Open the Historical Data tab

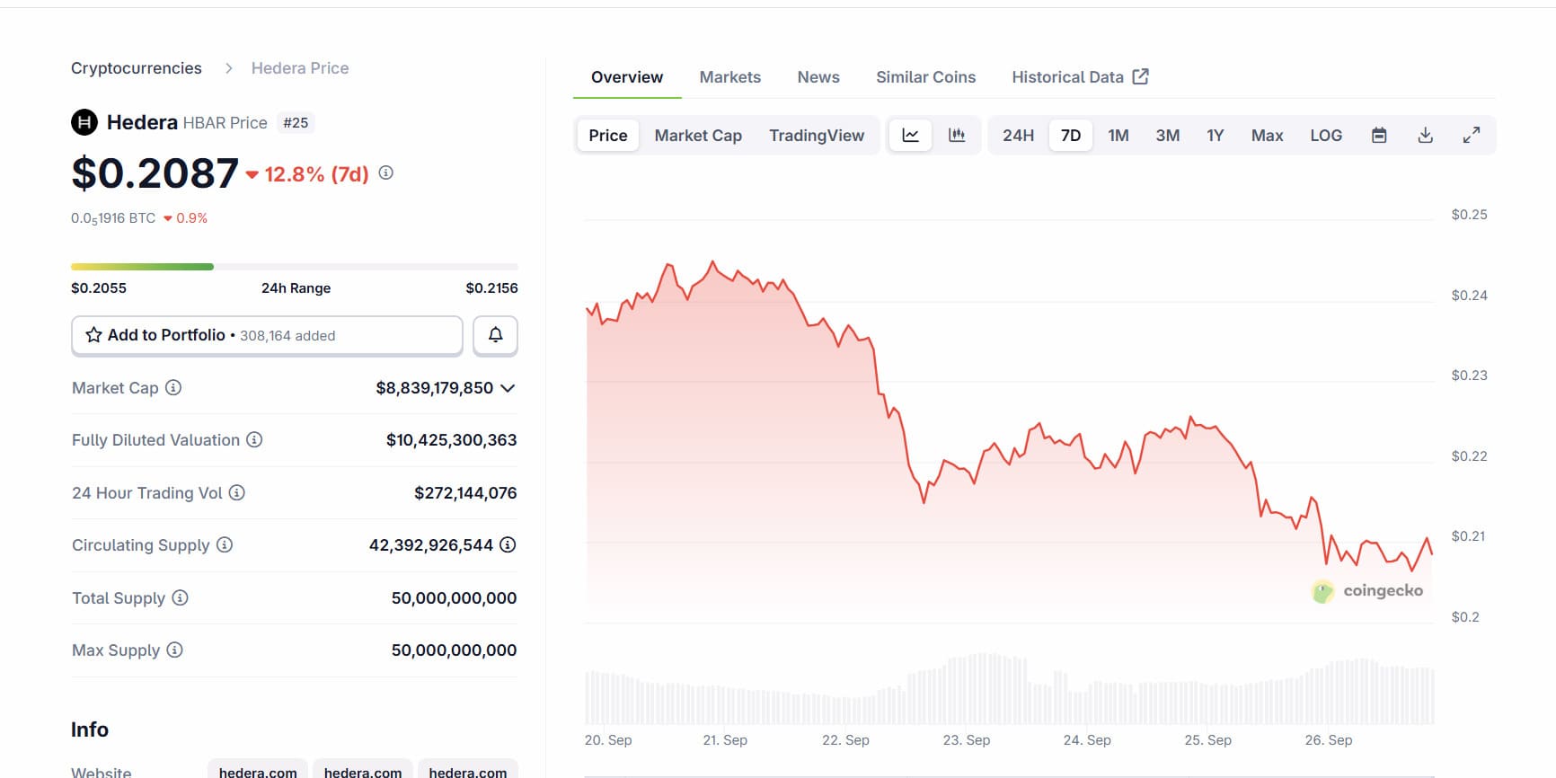(1080, 77)
